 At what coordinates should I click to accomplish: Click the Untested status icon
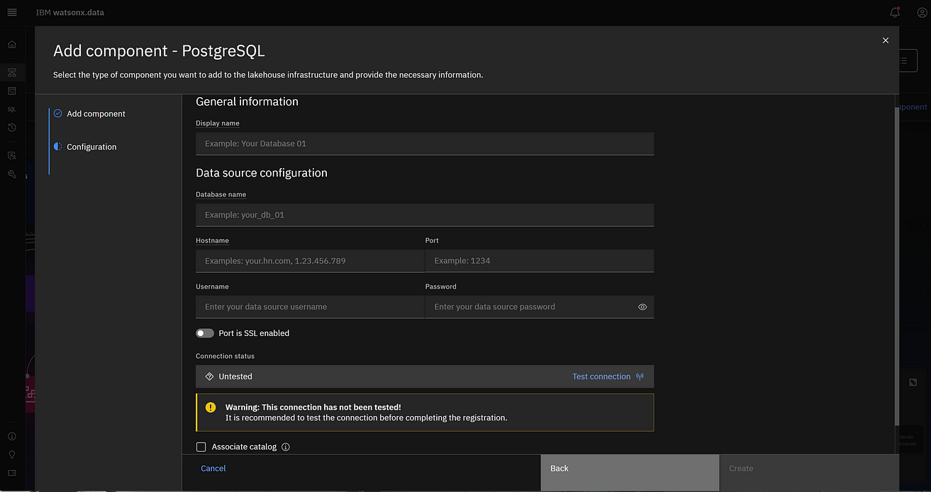(209, 376)
